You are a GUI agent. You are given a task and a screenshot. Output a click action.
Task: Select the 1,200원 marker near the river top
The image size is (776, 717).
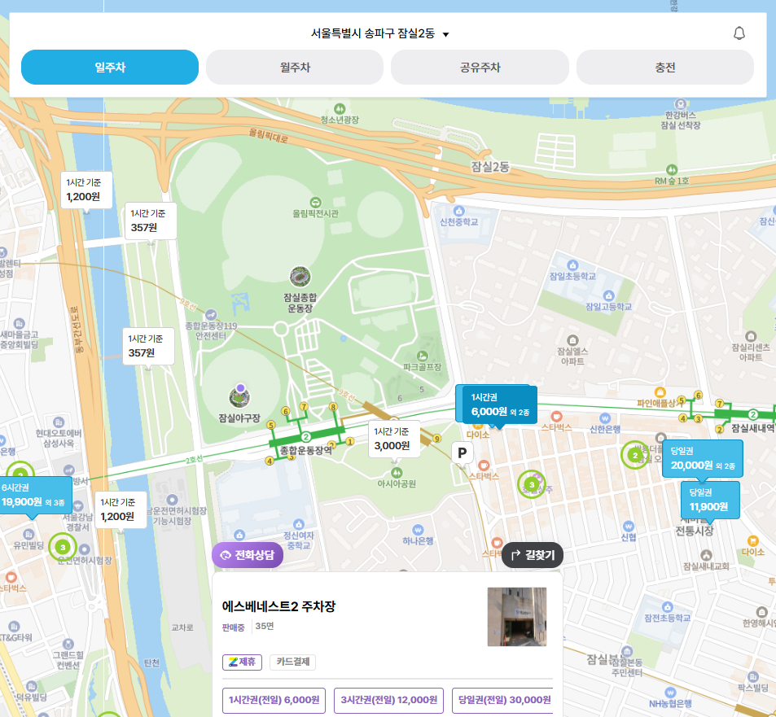coord(86,190)
